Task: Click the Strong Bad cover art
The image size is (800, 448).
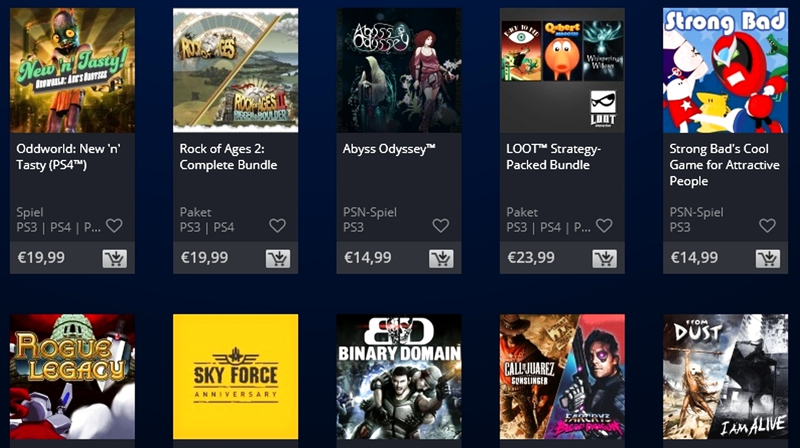Action: point(725,70)
